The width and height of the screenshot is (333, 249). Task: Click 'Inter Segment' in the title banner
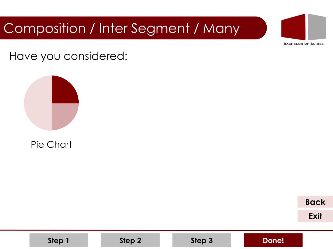click(144, 29)
